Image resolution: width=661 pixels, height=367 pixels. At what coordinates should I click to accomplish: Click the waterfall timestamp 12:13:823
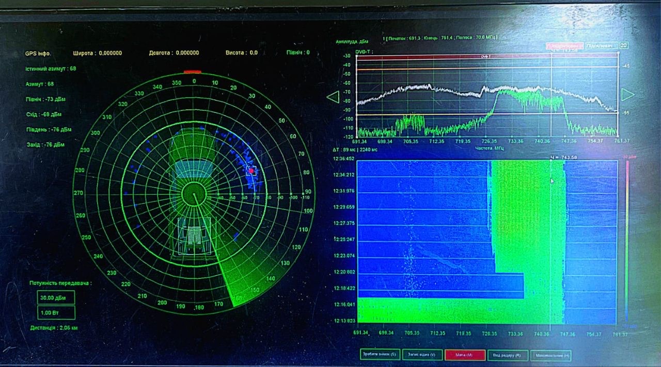click(344, 321)
